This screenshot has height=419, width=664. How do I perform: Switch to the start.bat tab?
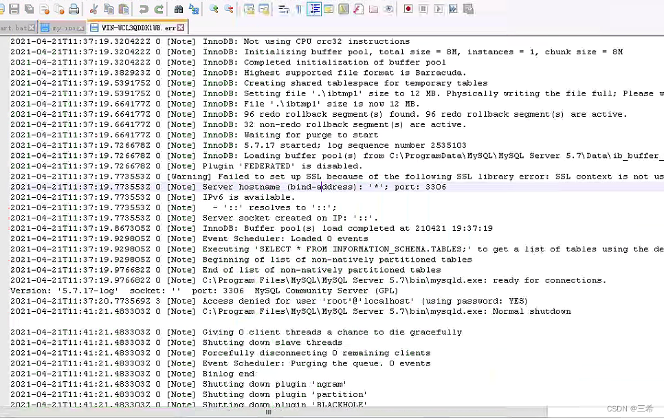coord(17,28)
